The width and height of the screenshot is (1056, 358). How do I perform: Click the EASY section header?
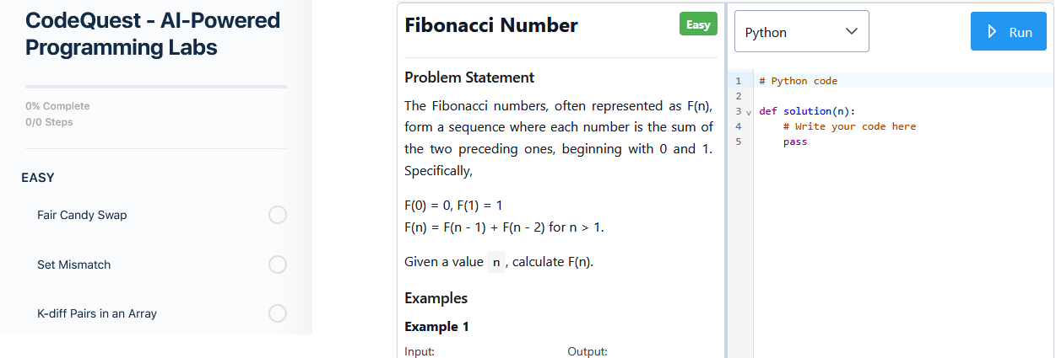pos(38,178)
